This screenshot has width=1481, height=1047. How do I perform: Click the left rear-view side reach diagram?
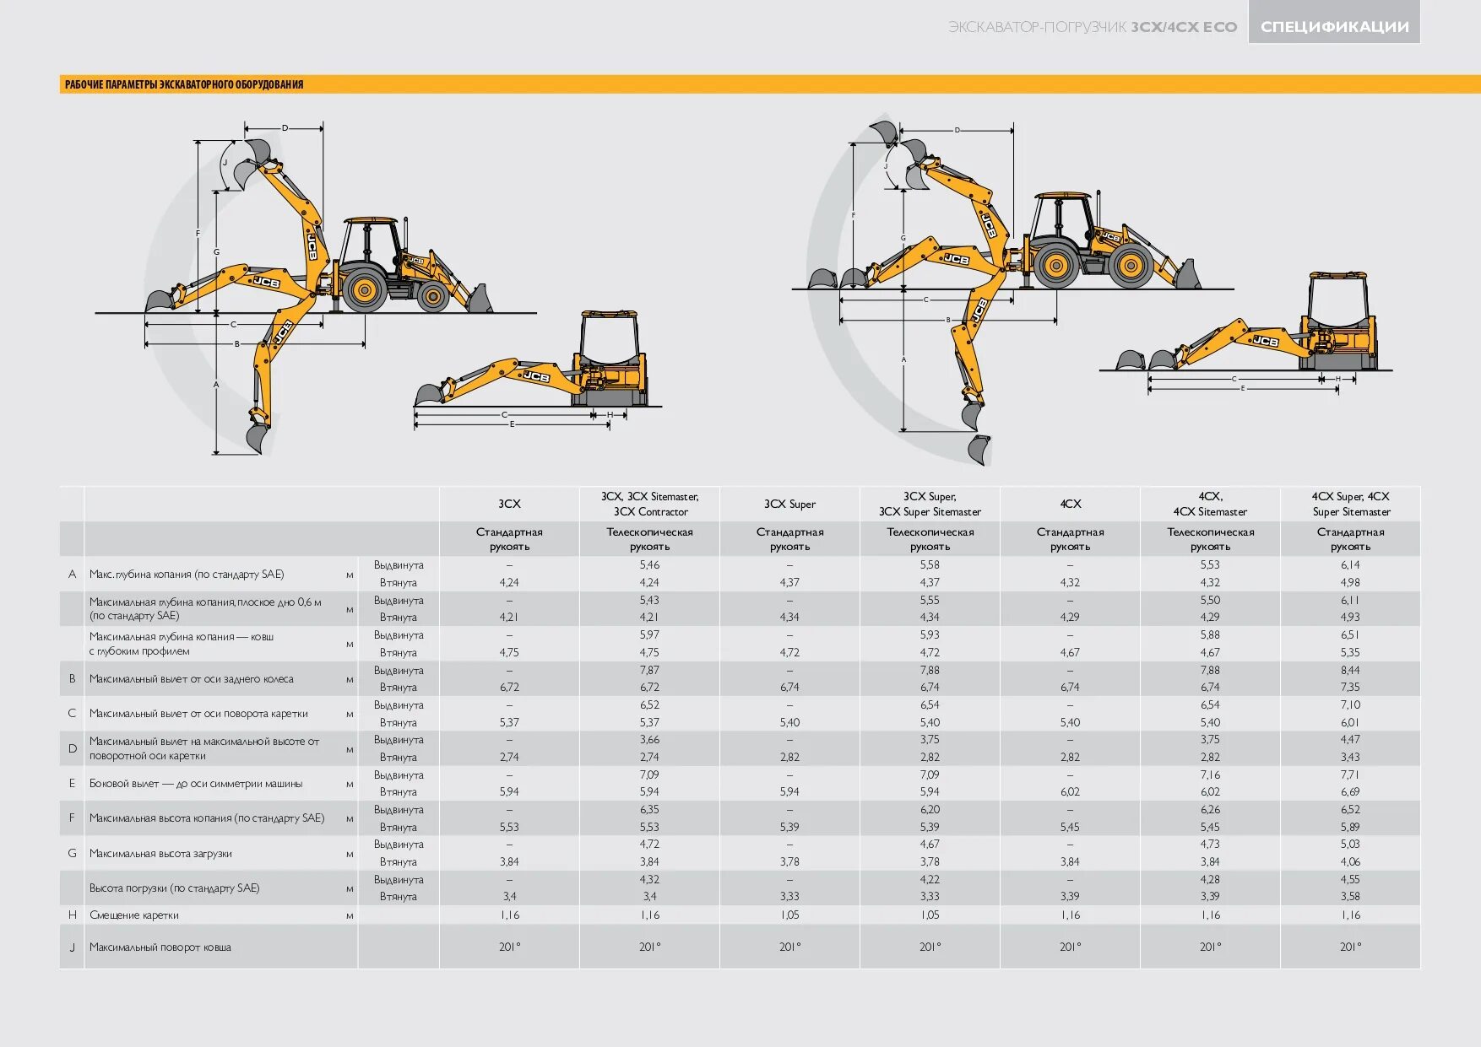click(x=537, y=371)
